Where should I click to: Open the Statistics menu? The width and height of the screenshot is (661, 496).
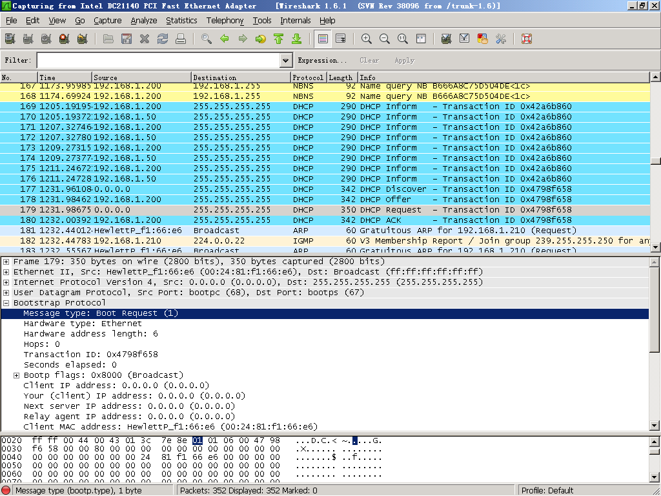pos(181,20)
